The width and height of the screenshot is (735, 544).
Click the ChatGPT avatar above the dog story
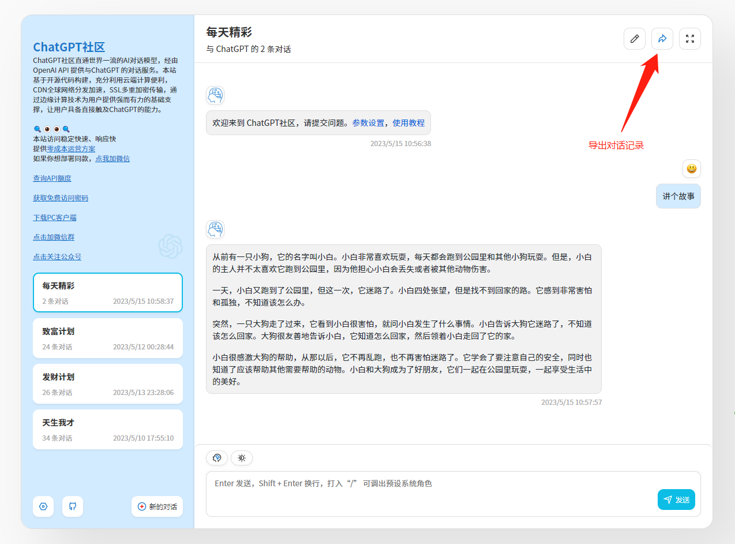click(215, 229)
